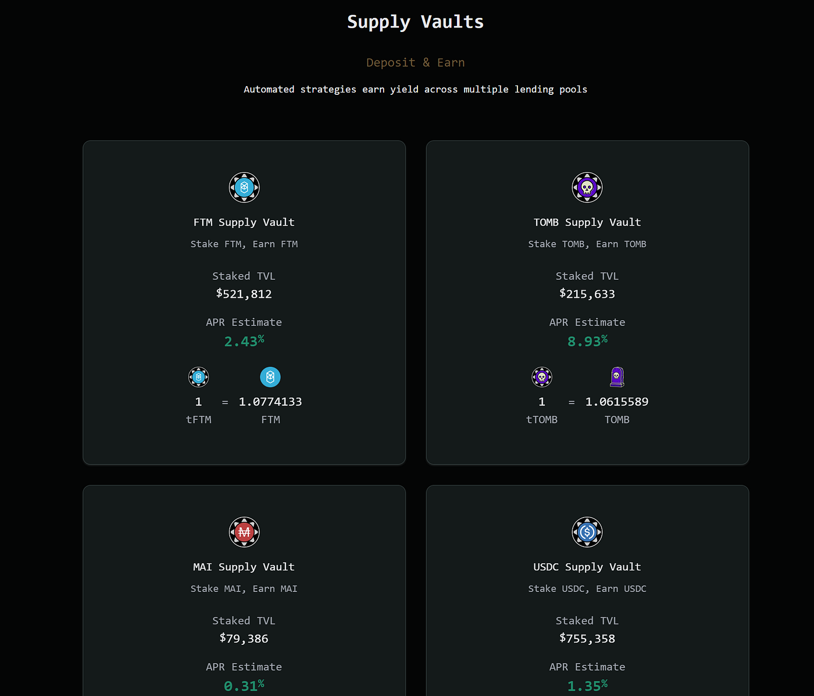Click the 2.43% APR Estimate value
The width and height of the screenshot is (814, 696).
pyautogui.click(x=244, y=341)
